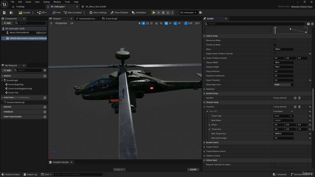This screenshot has height=177, width=315.
Task: Activate the rotate gizmo tool in viewport
Action: point(148,23)
